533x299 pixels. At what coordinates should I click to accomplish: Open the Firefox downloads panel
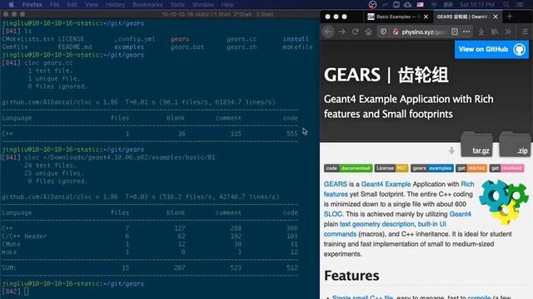[x=481, y=32]
